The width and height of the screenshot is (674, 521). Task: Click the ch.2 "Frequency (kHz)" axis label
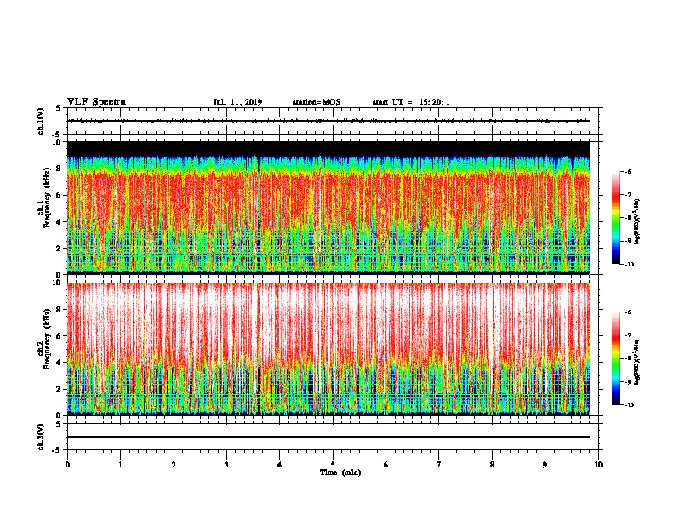[48, 338]
